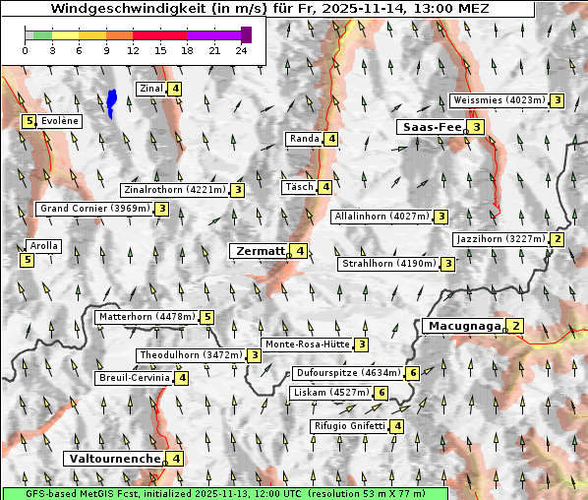Select the Dufourspitze (4634m) label

349,373
